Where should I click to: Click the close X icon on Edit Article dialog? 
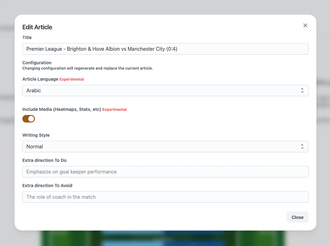click(x=305, y=25)
